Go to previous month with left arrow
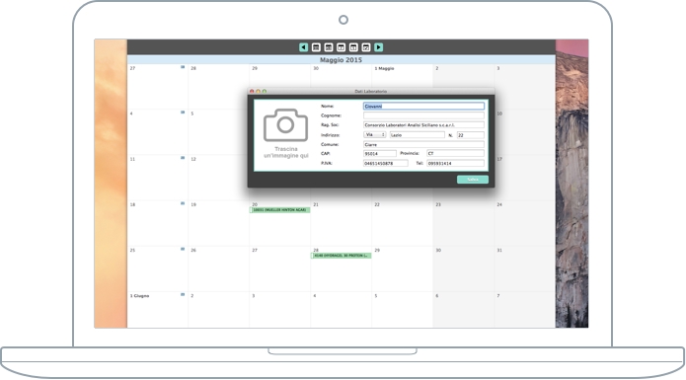Image resolution: width=686 pixels, height=380 pixels. (304, 47)
